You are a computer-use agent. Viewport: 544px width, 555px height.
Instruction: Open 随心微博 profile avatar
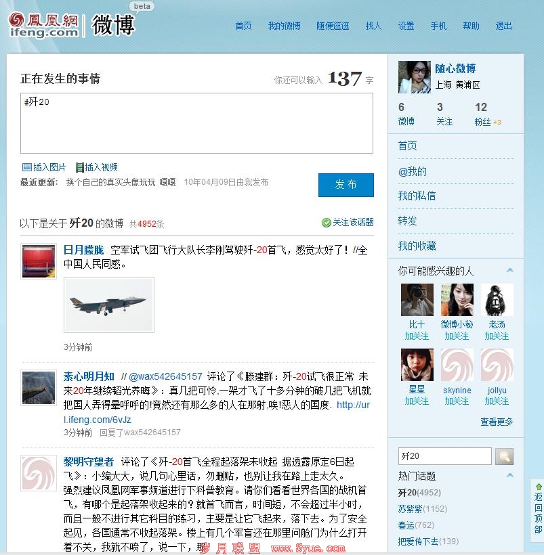415,76
